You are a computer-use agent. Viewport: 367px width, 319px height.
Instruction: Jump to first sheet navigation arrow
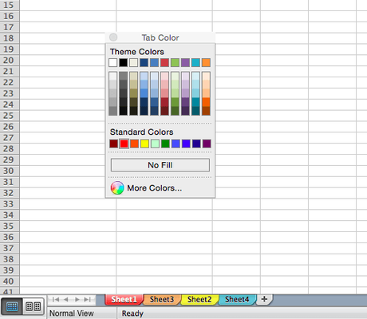[56, 300]
